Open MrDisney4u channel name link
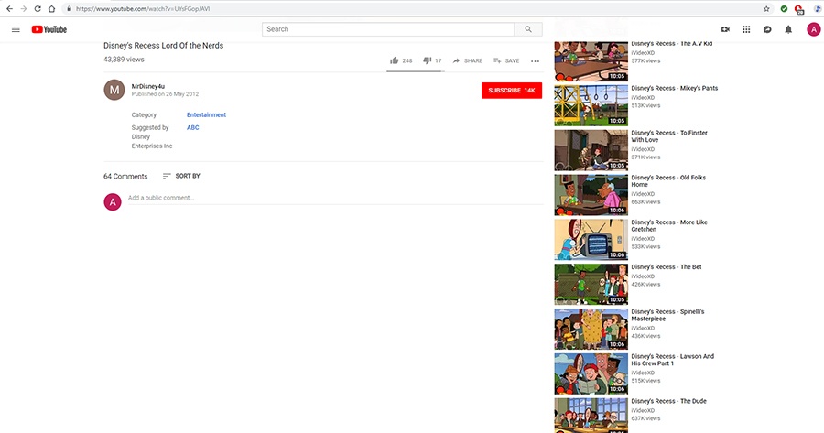824x433 pixels. [x=147, y=86]
